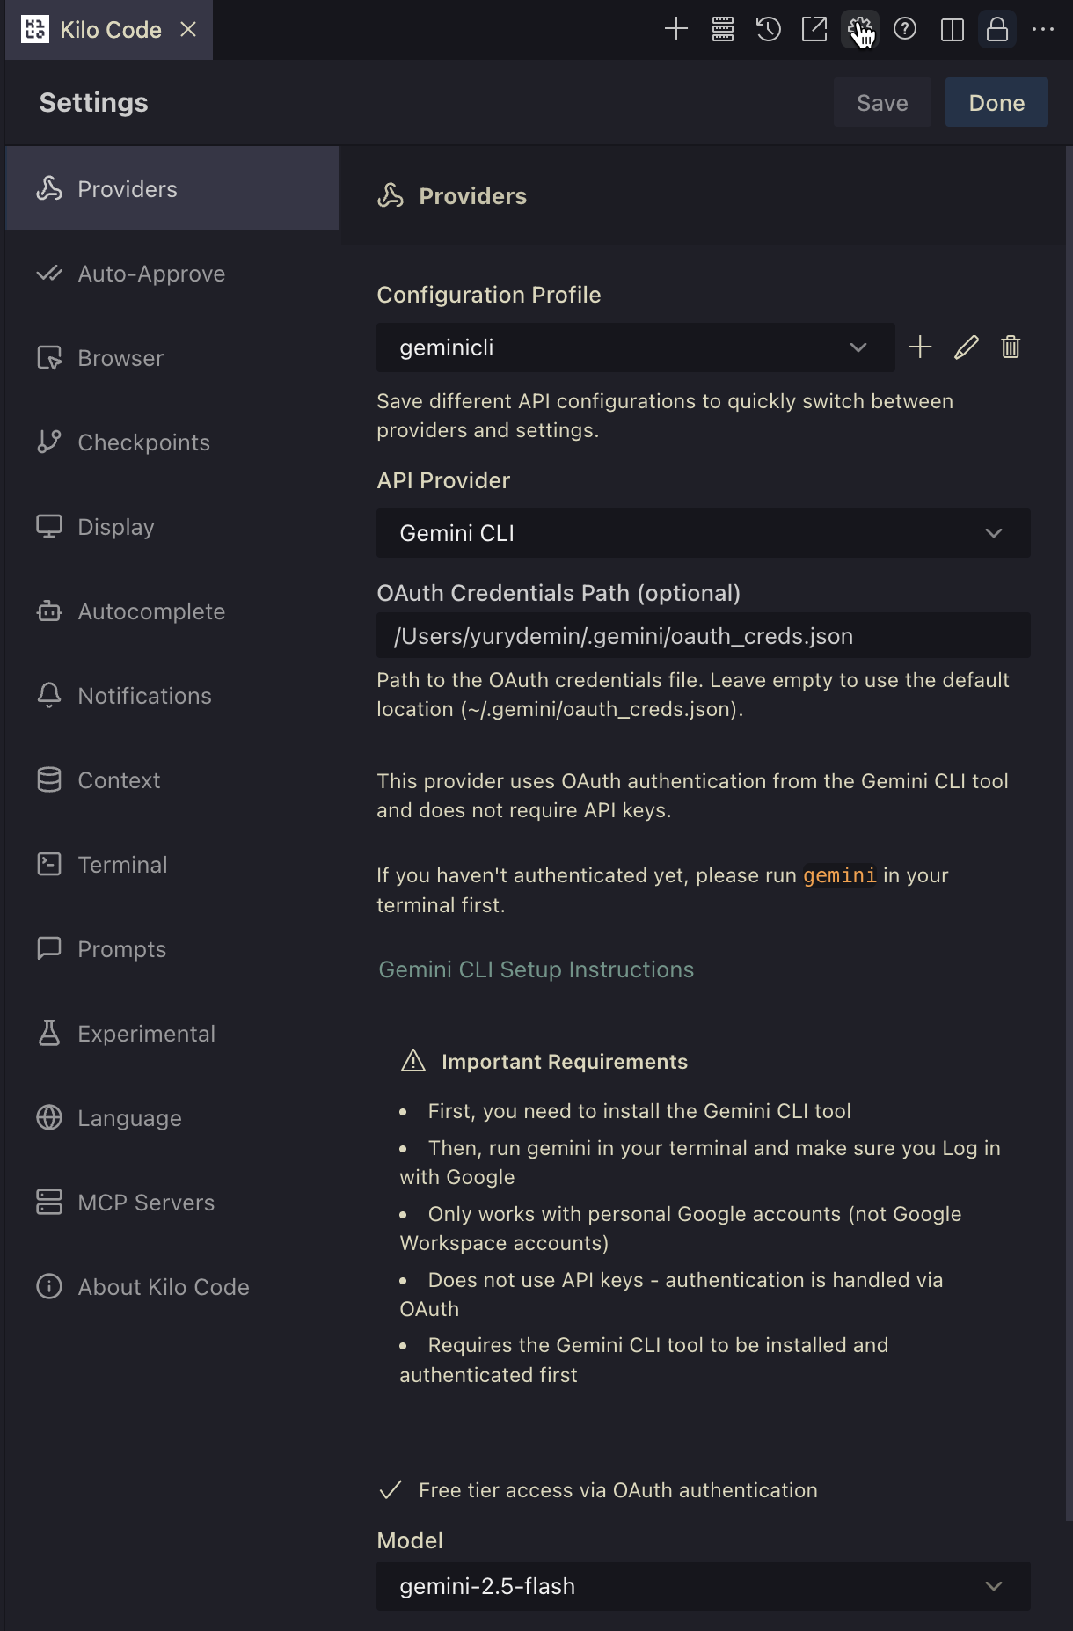Viewport: 1073px width, 1631px height.
Task: Select Checkpoints in the sidebar
Action: pos(172,442)
